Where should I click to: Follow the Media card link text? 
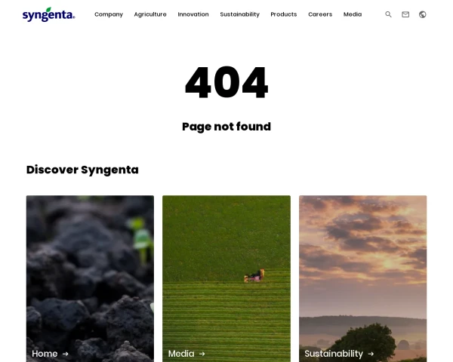pos(181,354)
